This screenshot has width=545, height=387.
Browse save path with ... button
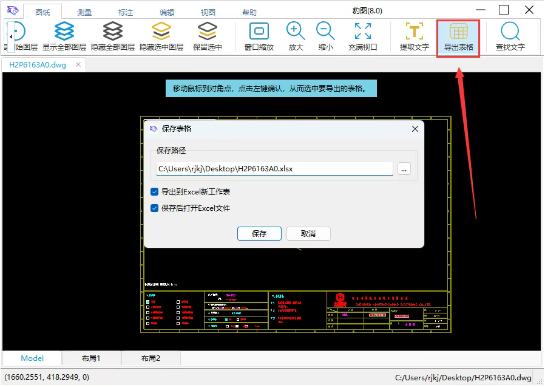coord(404,169)
